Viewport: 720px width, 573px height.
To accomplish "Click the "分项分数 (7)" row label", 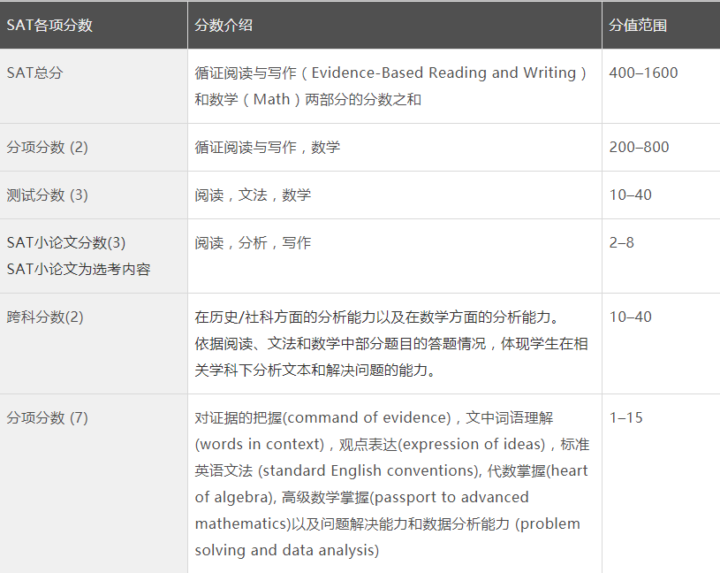I will pos(48,418).
